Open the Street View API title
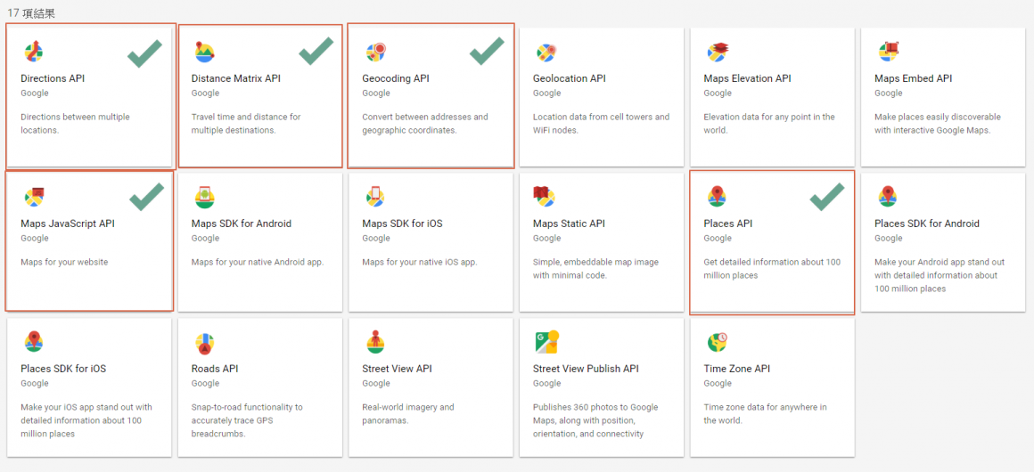 click(397, 369)
